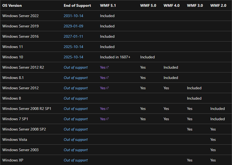232x165 pixels.
Task: Open Out of support link for Windows Server 2003
Action: (x=76, y=150)
